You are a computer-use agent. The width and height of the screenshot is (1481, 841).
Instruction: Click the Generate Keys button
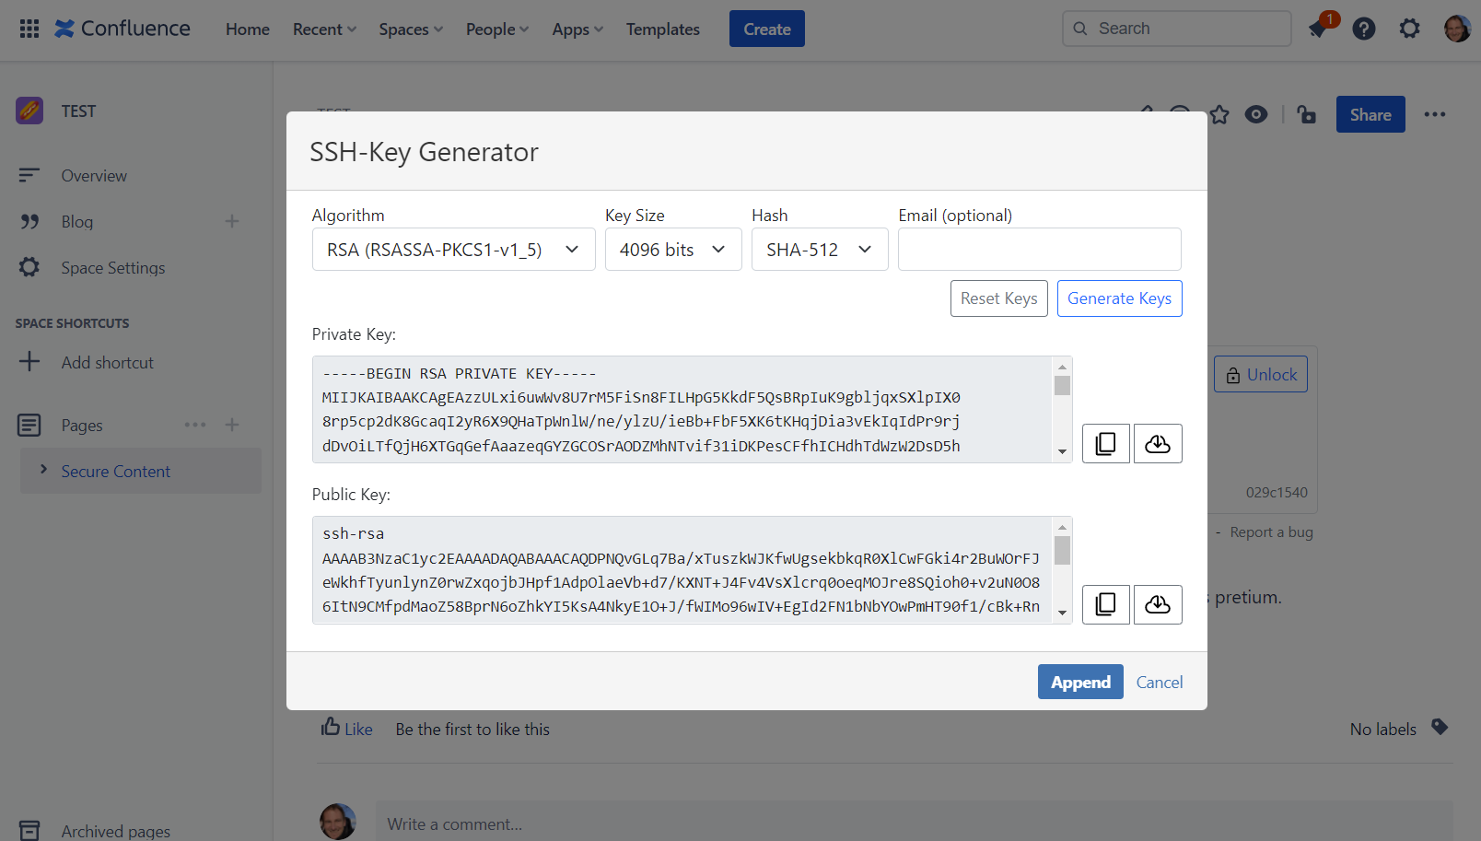click(x=1119, y=298)
